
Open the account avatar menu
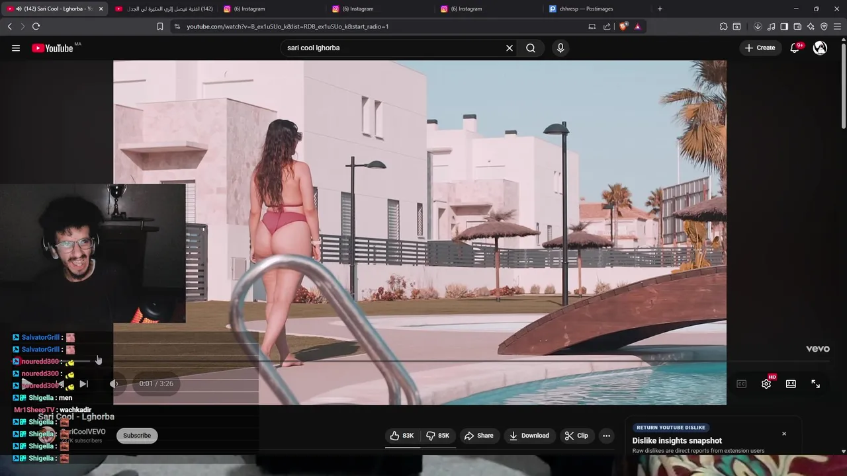pyautogui.click(x=820, y=48)
